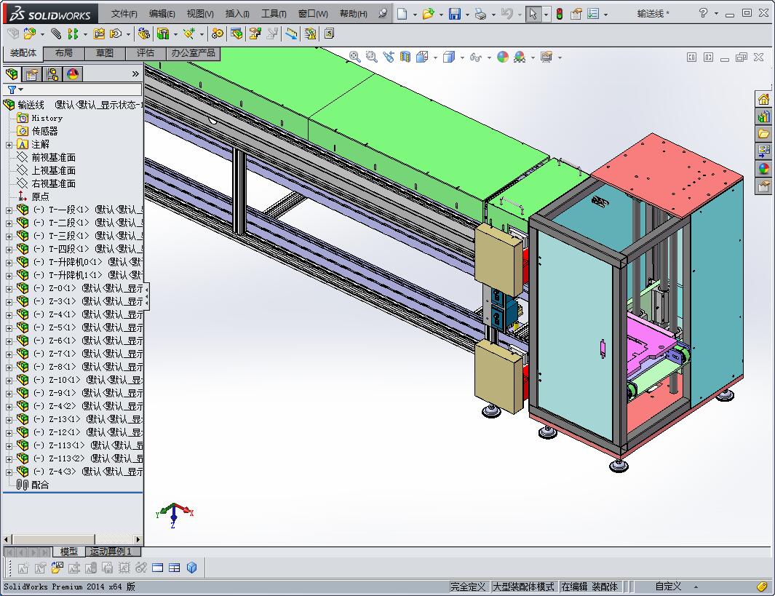Viewport: 775px width, 596px height.
Task: Click the Rebuild traffic light icon
Action: click(x=559, y=14)
